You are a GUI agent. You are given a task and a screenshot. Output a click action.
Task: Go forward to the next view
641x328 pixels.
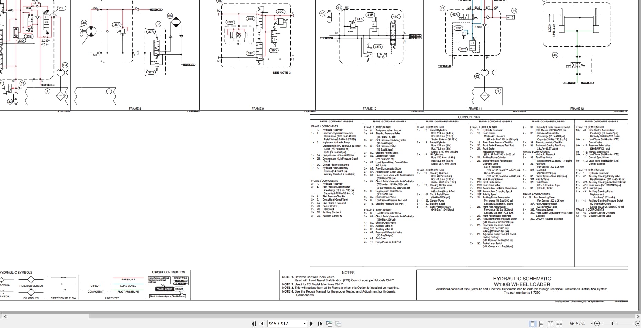(338, 324)
